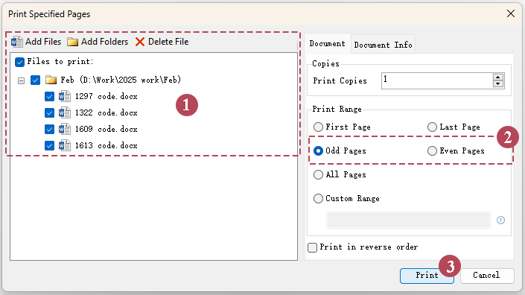Select the Feb folder icon in tree
Image resolution: width=525 pixels, height=295 pixels.
click(x=51, y=80)
